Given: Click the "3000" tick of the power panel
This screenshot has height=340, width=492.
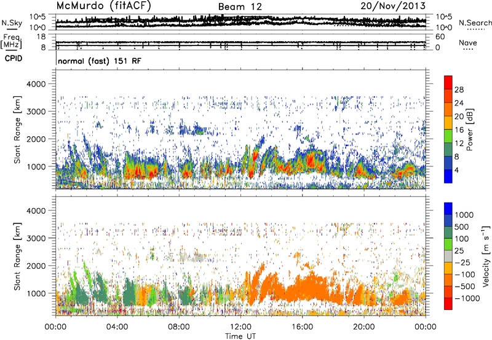Looking at the screenshot, I should click(36, 112).
